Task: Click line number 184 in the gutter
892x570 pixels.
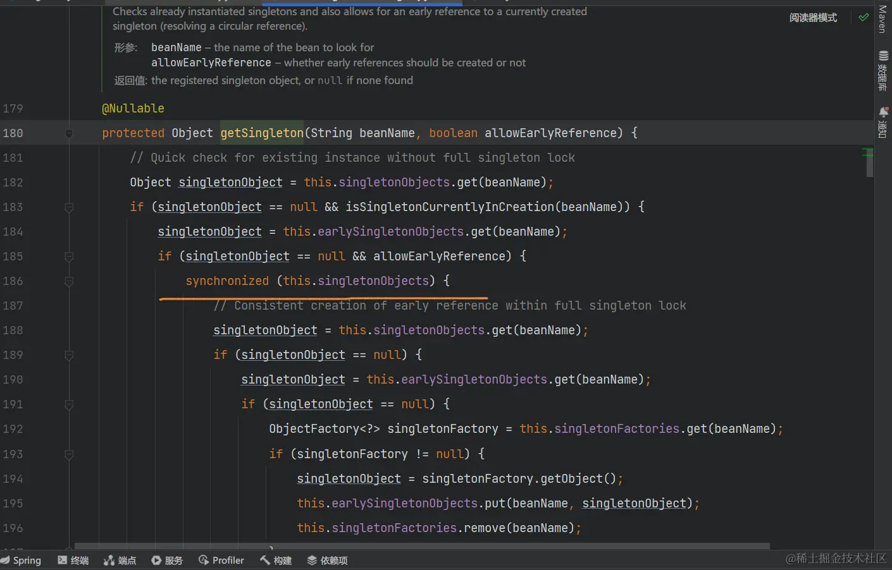Action: [13, 232]
